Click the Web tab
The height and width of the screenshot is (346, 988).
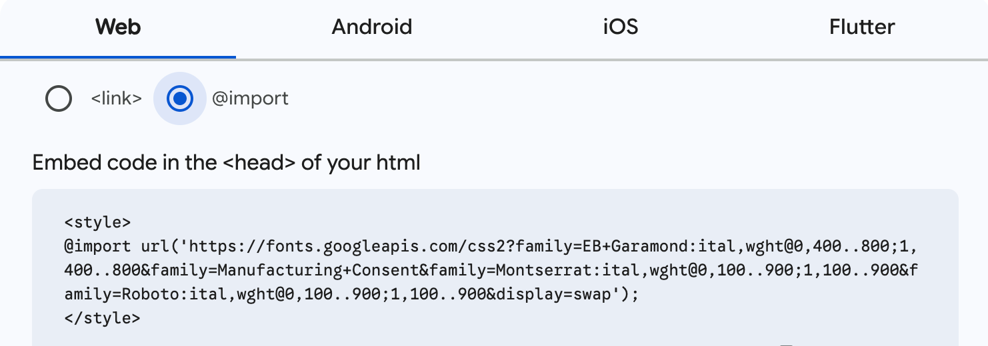(x=118, y=27)
